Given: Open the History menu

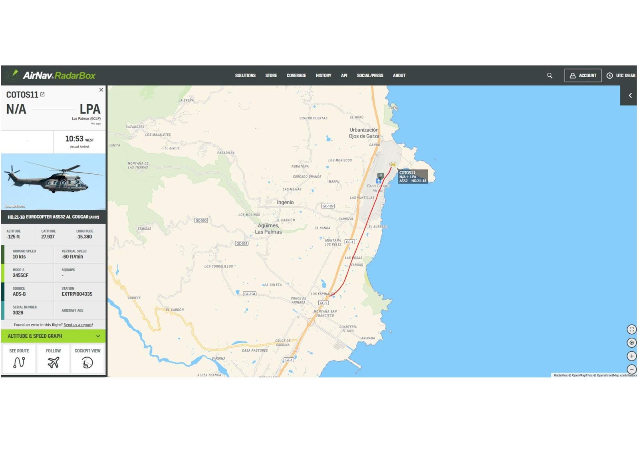Looking at the screenshot, I should [x=323, y=76].
